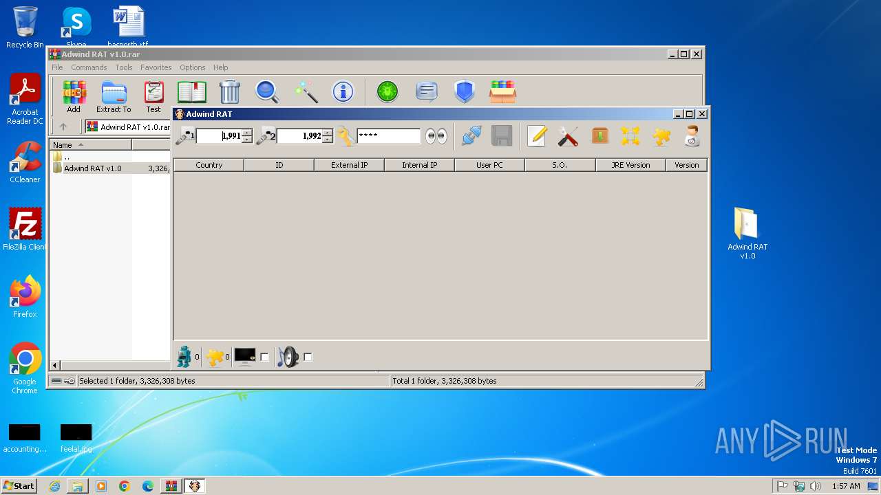The height and width of the screenshot is (495, 881).
Task: Click the Name column header in WinRAR
Action: click(91, 145)
